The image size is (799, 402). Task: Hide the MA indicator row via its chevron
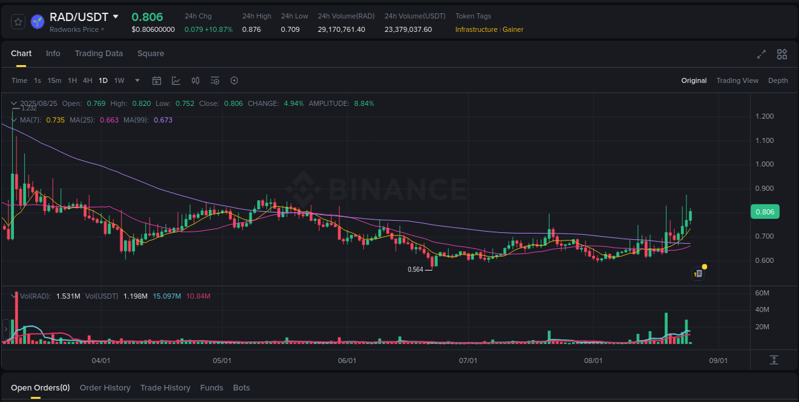point(14,119)
